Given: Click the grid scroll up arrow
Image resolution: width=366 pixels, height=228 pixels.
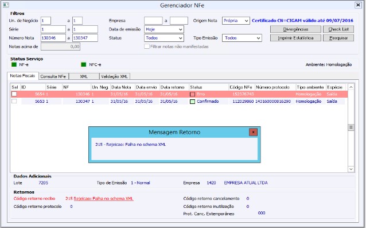Looking at the screenshot, I should [x=351, y=87].
